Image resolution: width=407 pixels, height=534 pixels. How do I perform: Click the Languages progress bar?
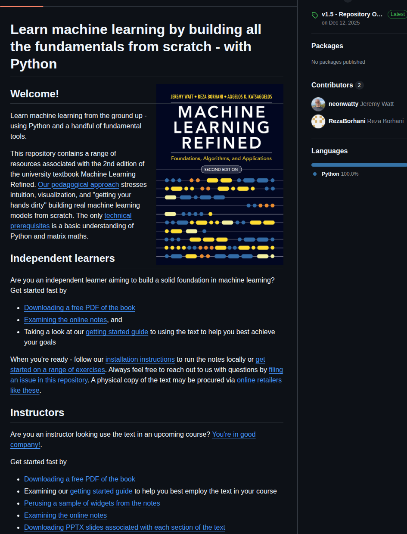(x=359, y=165)
